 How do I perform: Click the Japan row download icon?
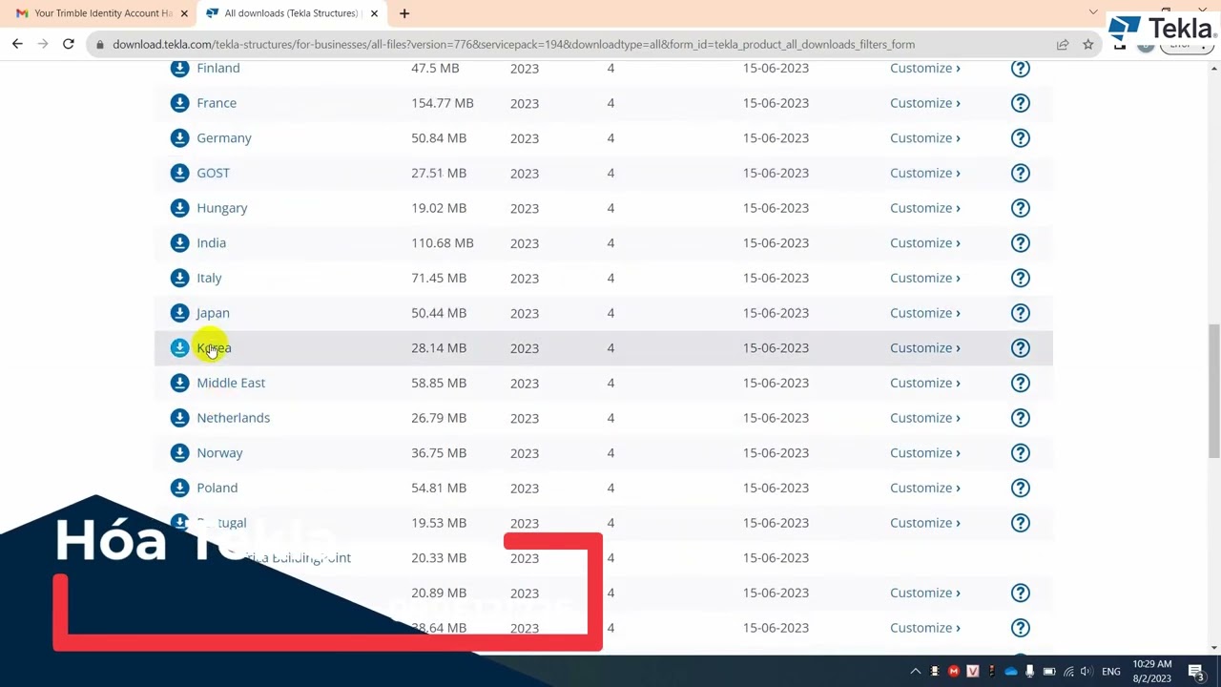click(x=179, y=313)
